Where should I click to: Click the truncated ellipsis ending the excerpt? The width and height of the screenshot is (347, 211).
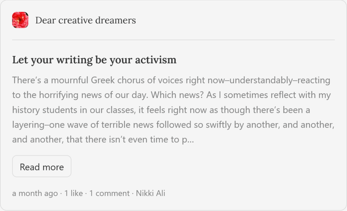click(x=191, y=139)
